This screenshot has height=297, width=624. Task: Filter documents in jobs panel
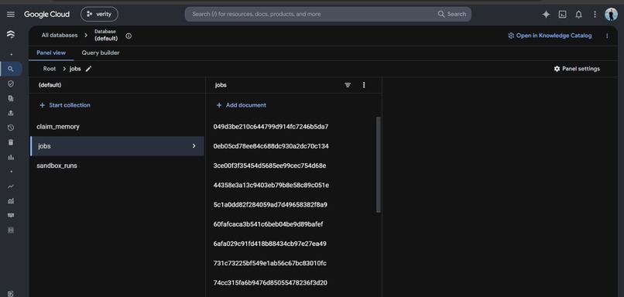tap(348, 85)
